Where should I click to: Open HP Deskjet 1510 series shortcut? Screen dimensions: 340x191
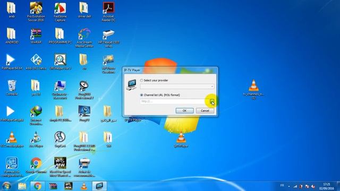click(108, 38)
